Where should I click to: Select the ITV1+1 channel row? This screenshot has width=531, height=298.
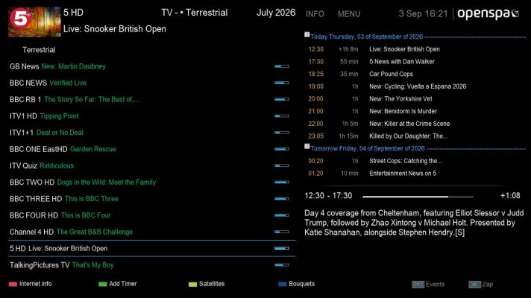pos(151,133)
